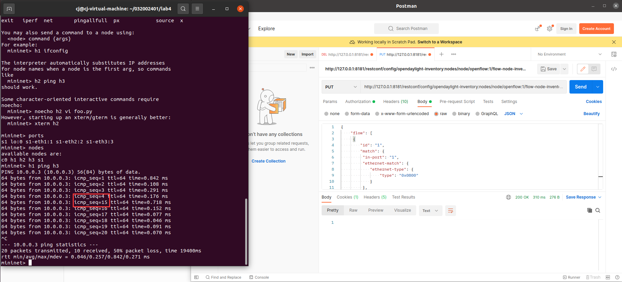
Task: Click the edit pencil icon
Action: tap(583, 69)
